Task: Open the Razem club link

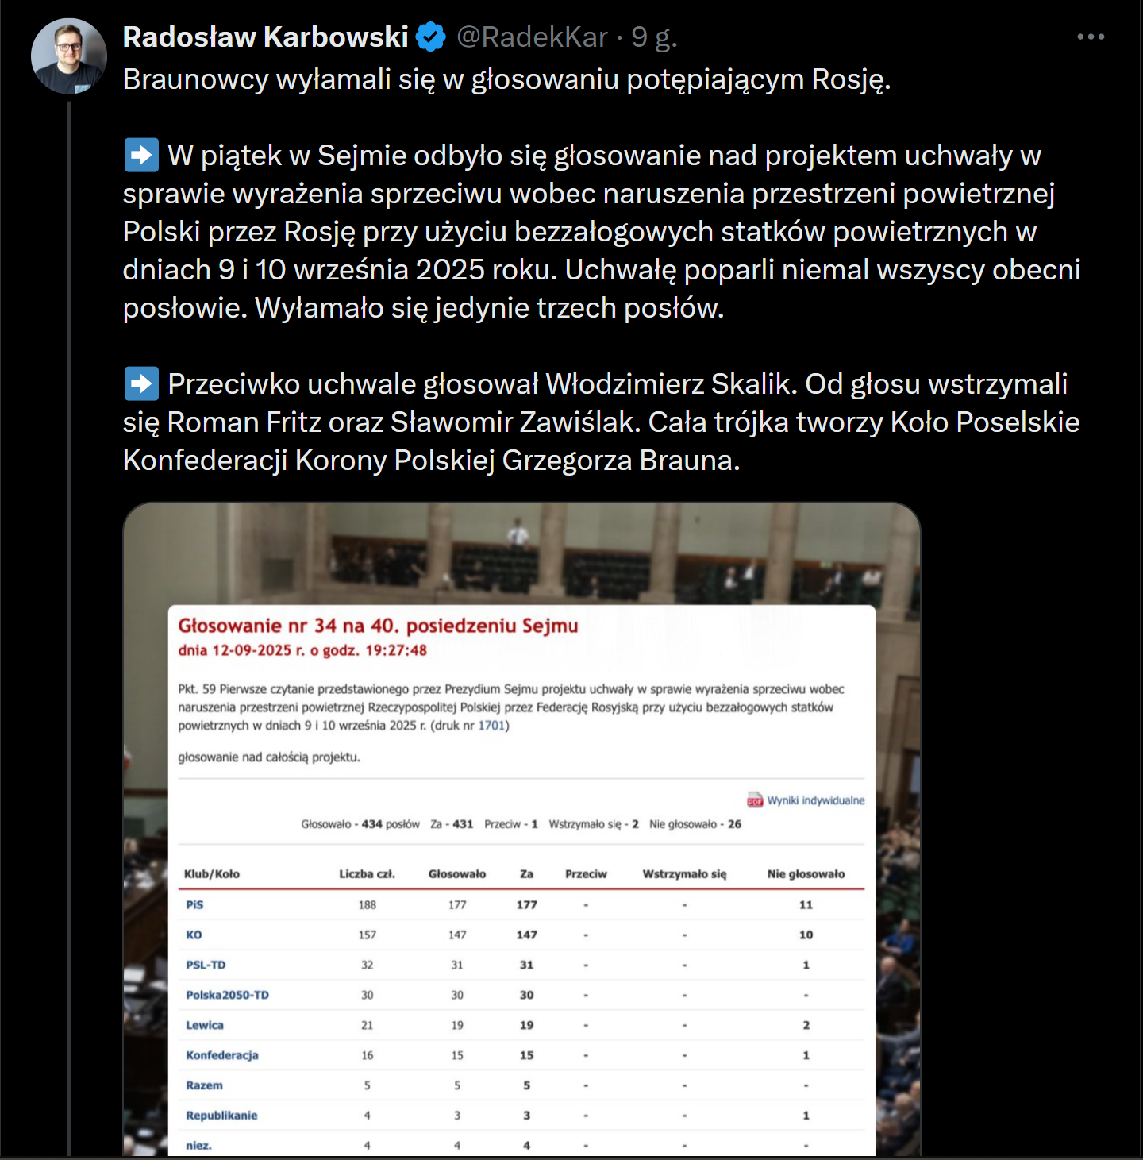Action: [x=204, y=1085]
